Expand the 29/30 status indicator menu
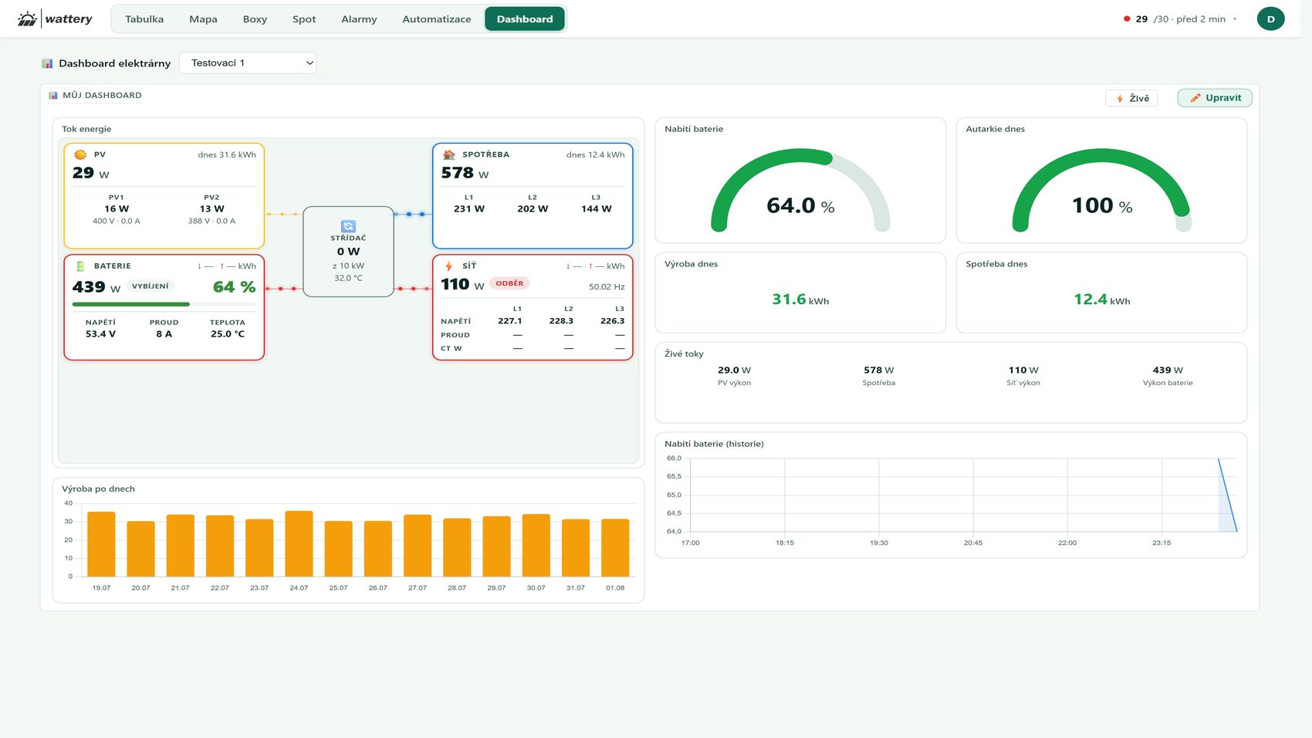This screenshot has width=1312, height=738. click(x=1180, y=19)
